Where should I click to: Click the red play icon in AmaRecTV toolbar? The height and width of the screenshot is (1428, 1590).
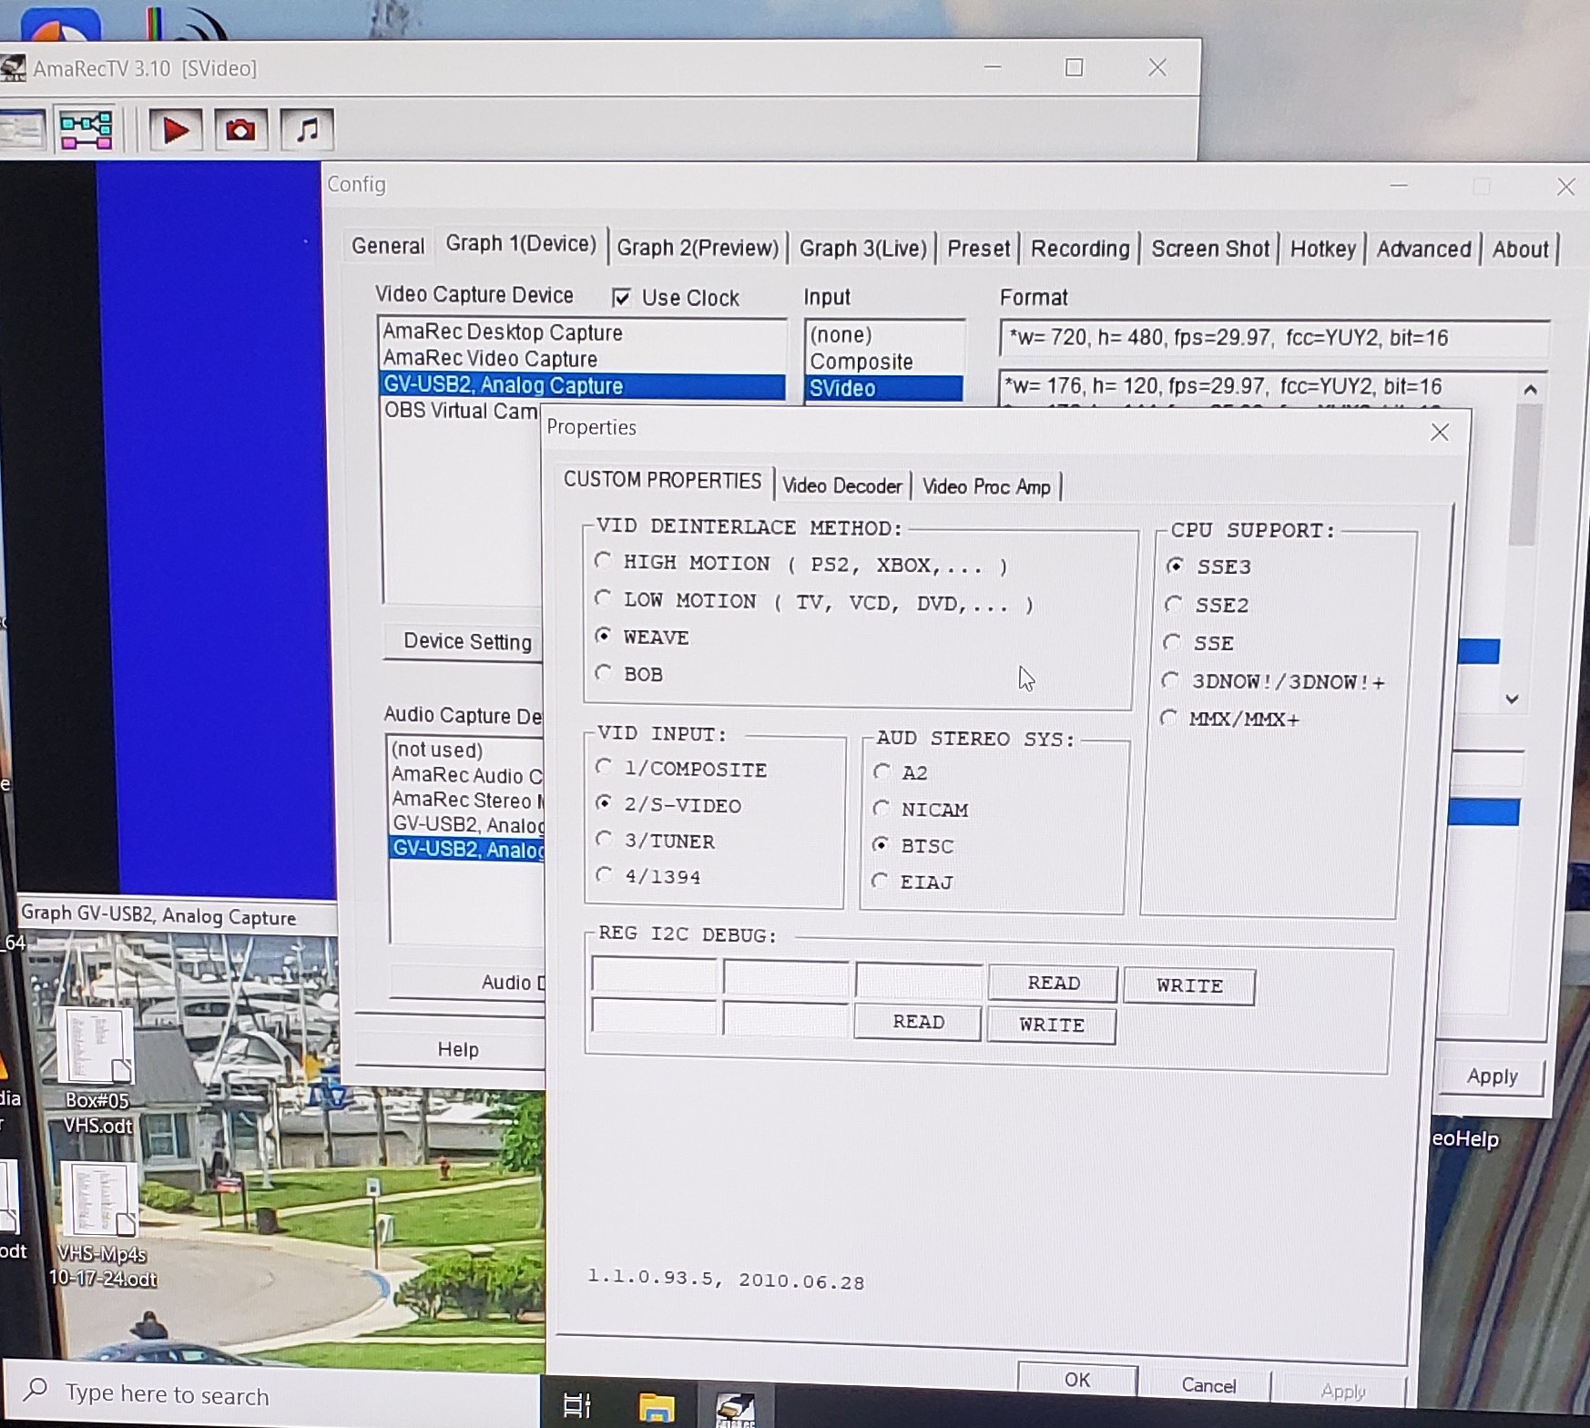175,130
